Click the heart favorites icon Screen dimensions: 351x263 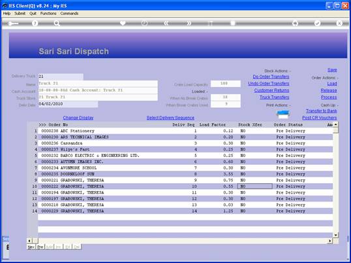123,24
